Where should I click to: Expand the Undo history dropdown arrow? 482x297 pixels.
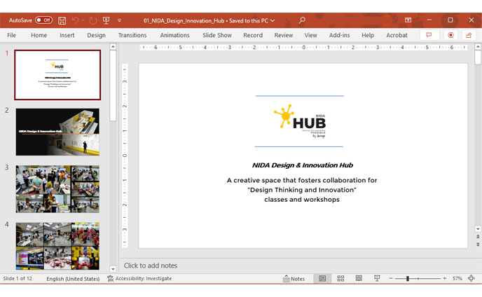(x=83, y=20)
